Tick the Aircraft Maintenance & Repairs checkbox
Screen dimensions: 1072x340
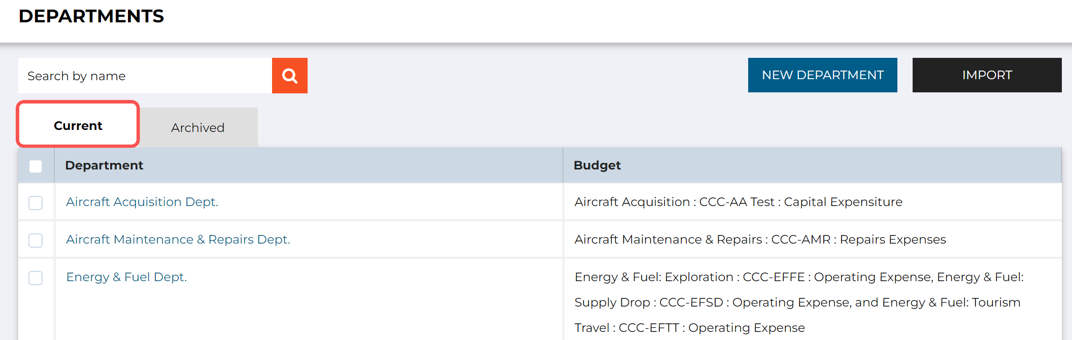[36, 241]
